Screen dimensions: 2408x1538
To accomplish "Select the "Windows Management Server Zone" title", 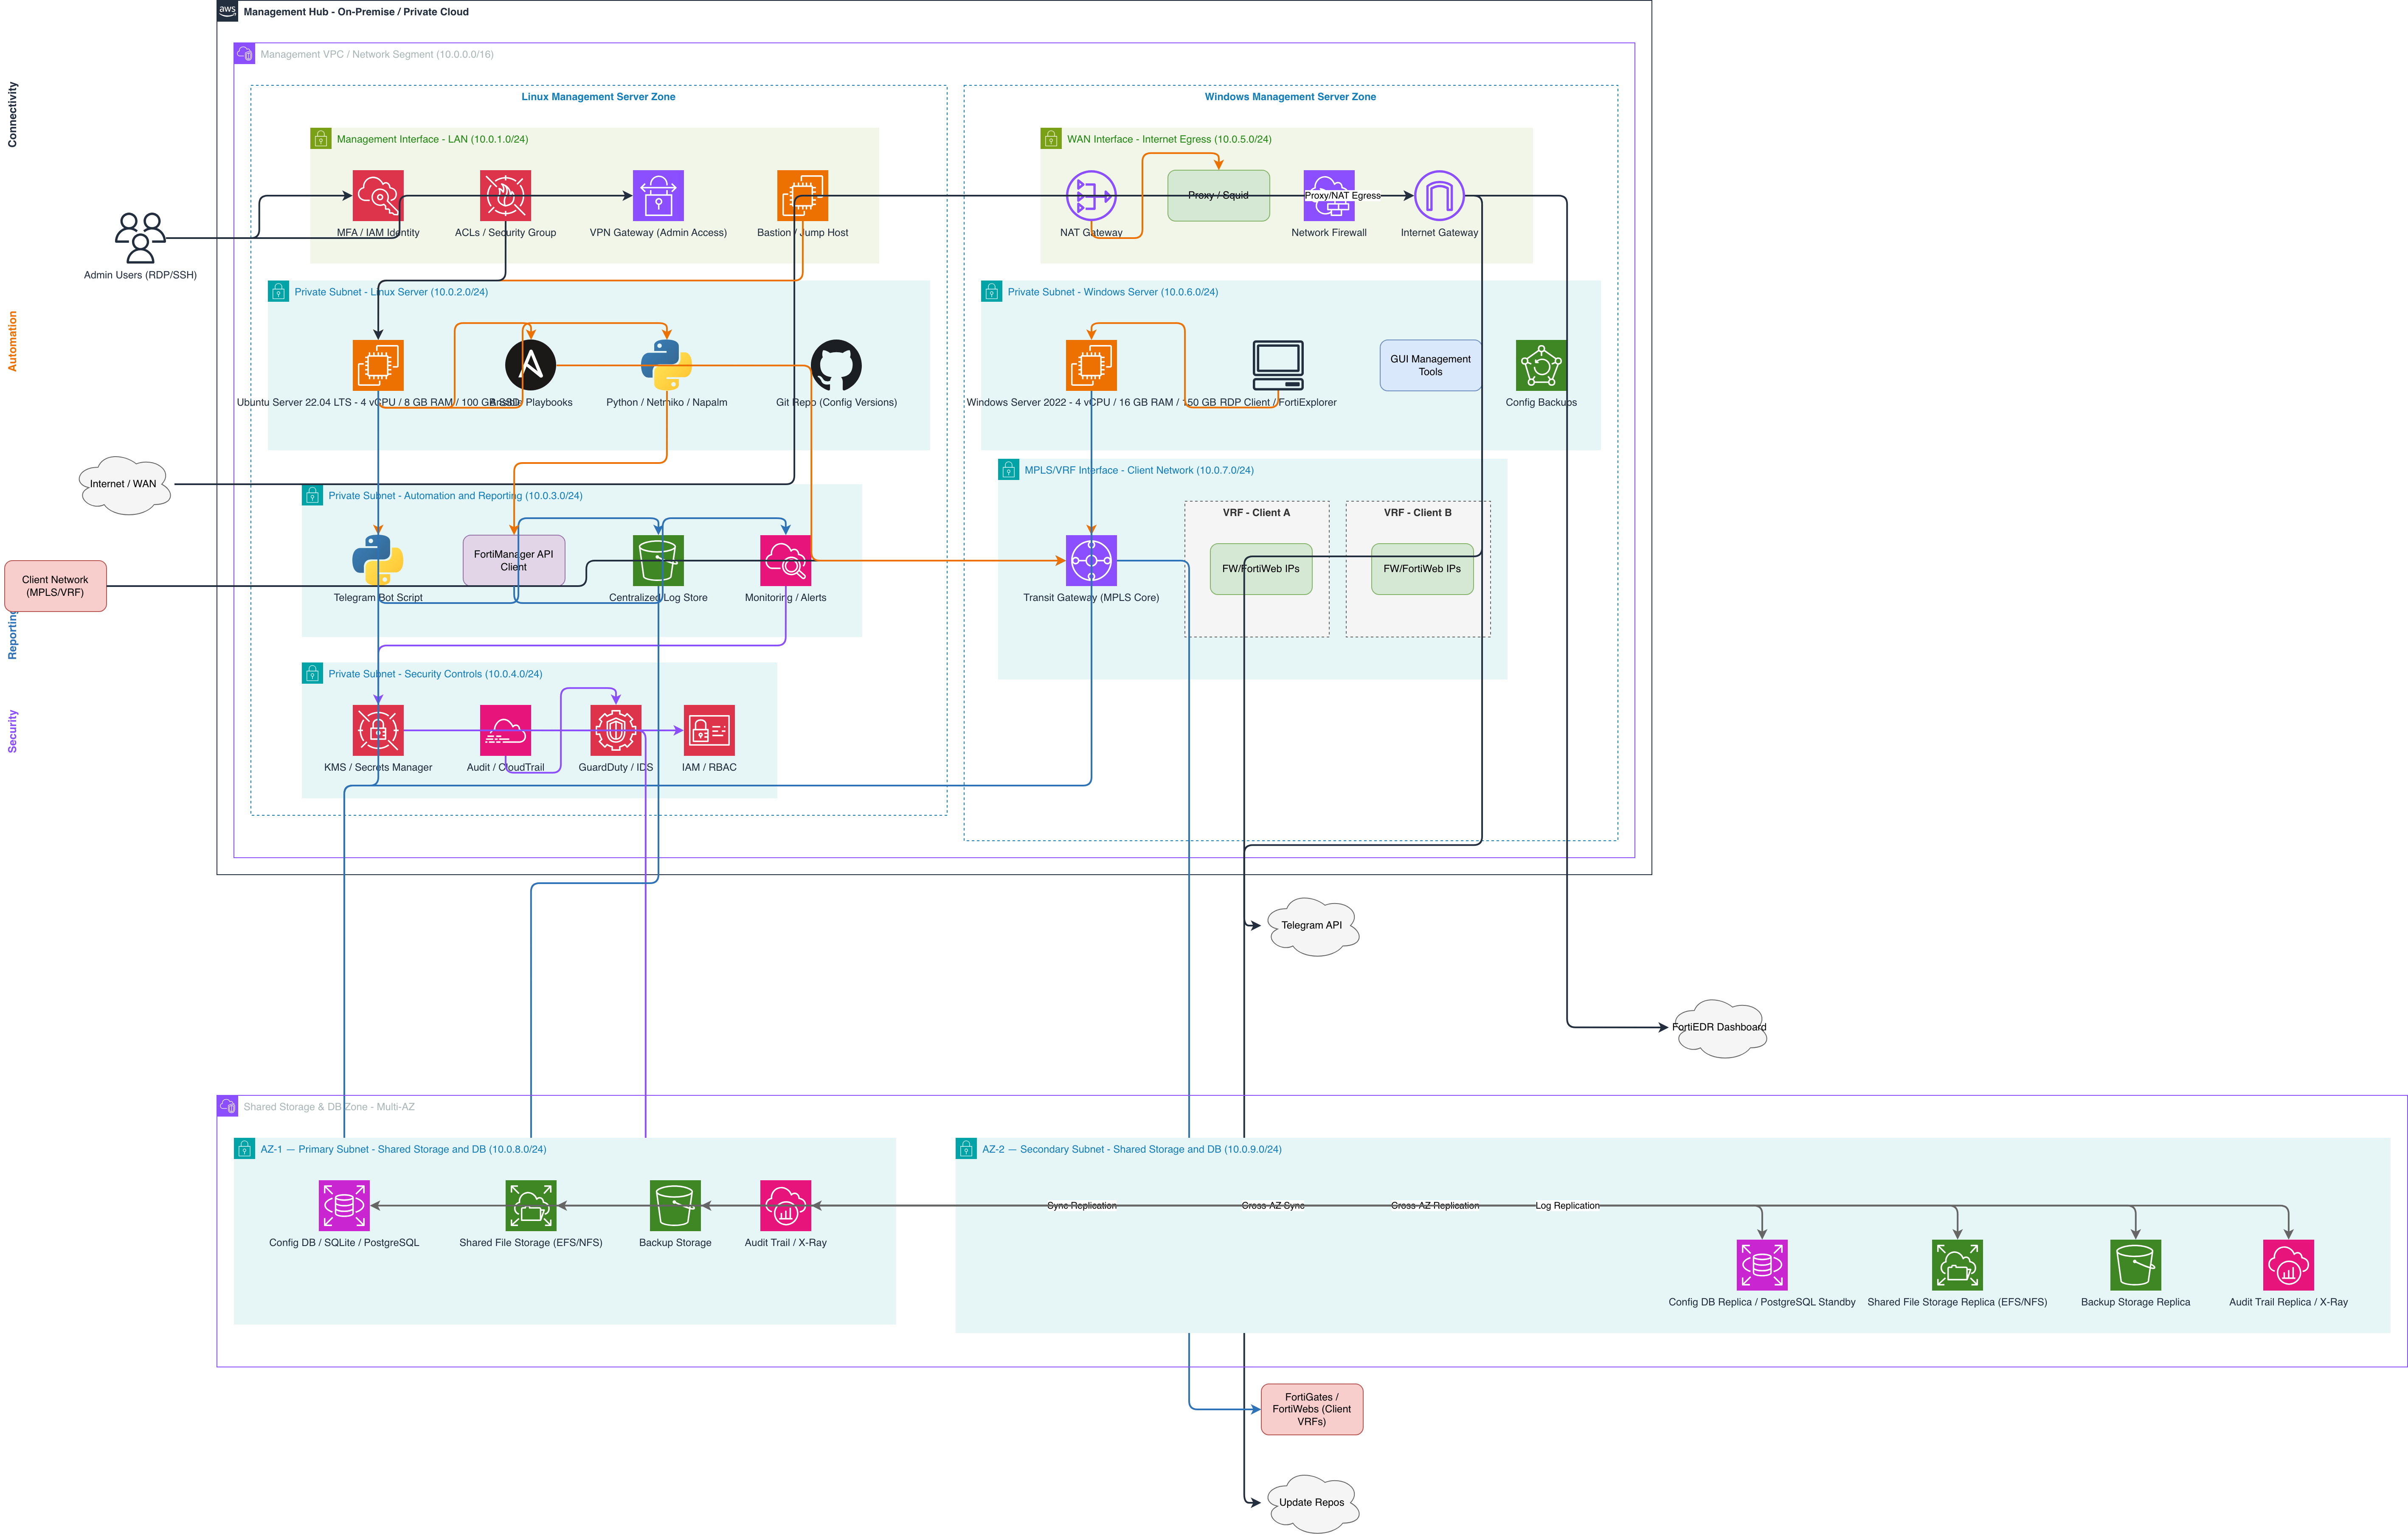I will pos(1290,97).
